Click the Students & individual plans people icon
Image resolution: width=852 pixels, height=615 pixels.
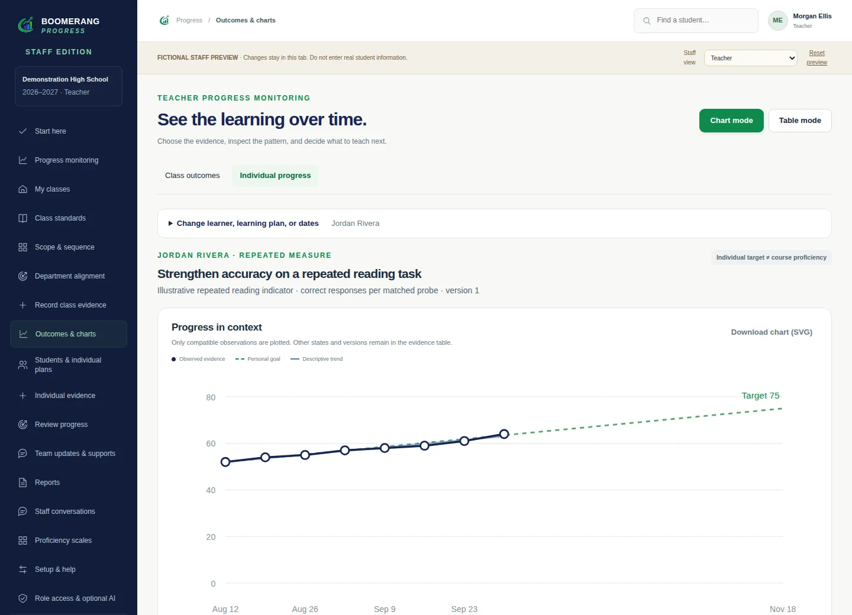click(x=22, y=365)
